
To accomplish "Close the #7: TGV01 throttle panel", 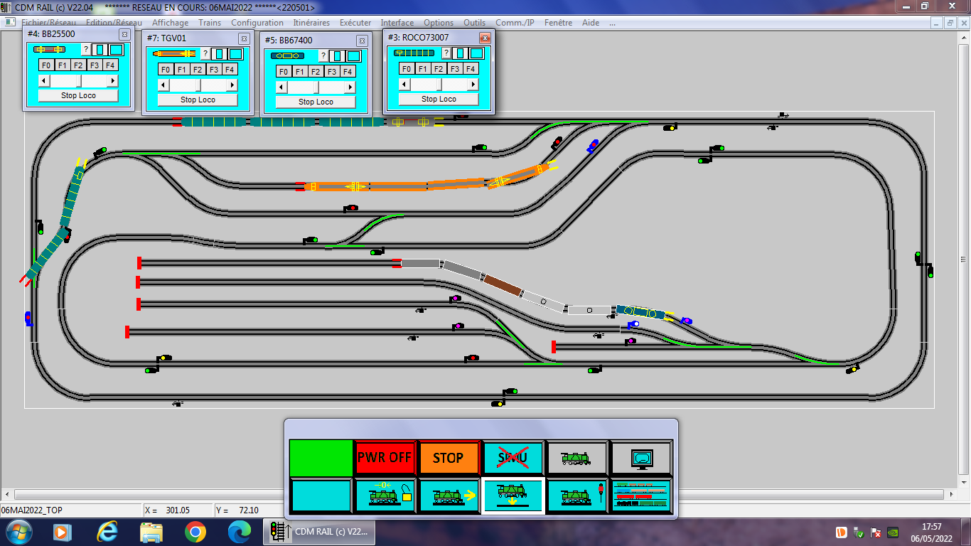I will (244, 38).
